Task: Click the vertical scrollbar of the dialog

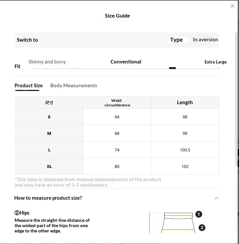Action: pyautogui.click(x=236, y=99)
